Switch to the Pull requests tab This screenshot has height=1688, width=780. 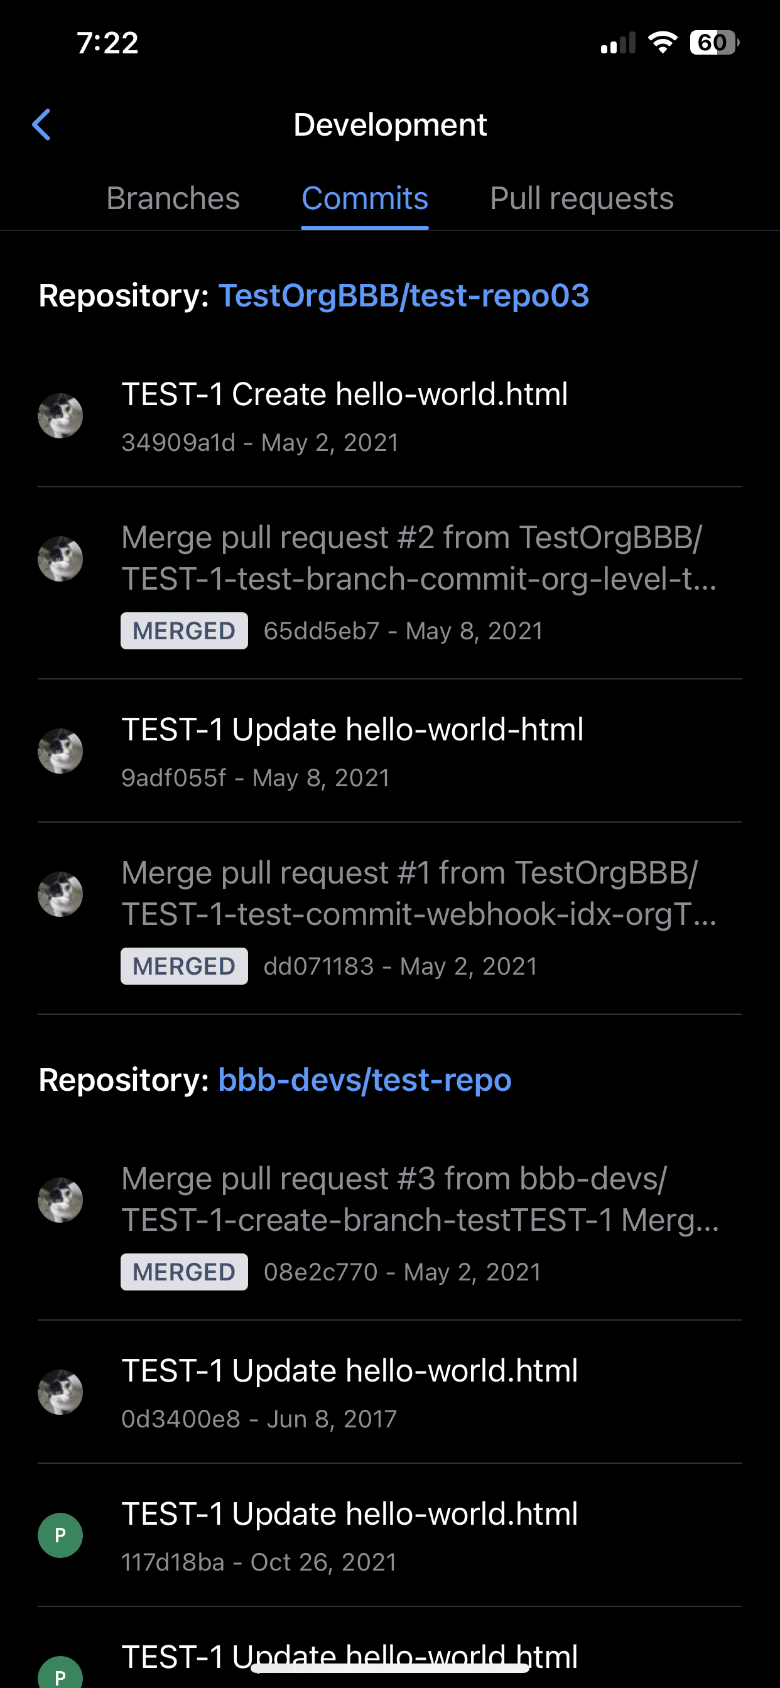582,198
